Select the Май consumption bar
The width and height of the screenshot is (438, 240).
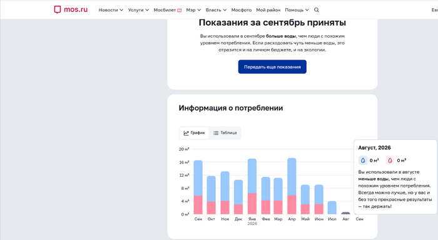click(305, 199)
